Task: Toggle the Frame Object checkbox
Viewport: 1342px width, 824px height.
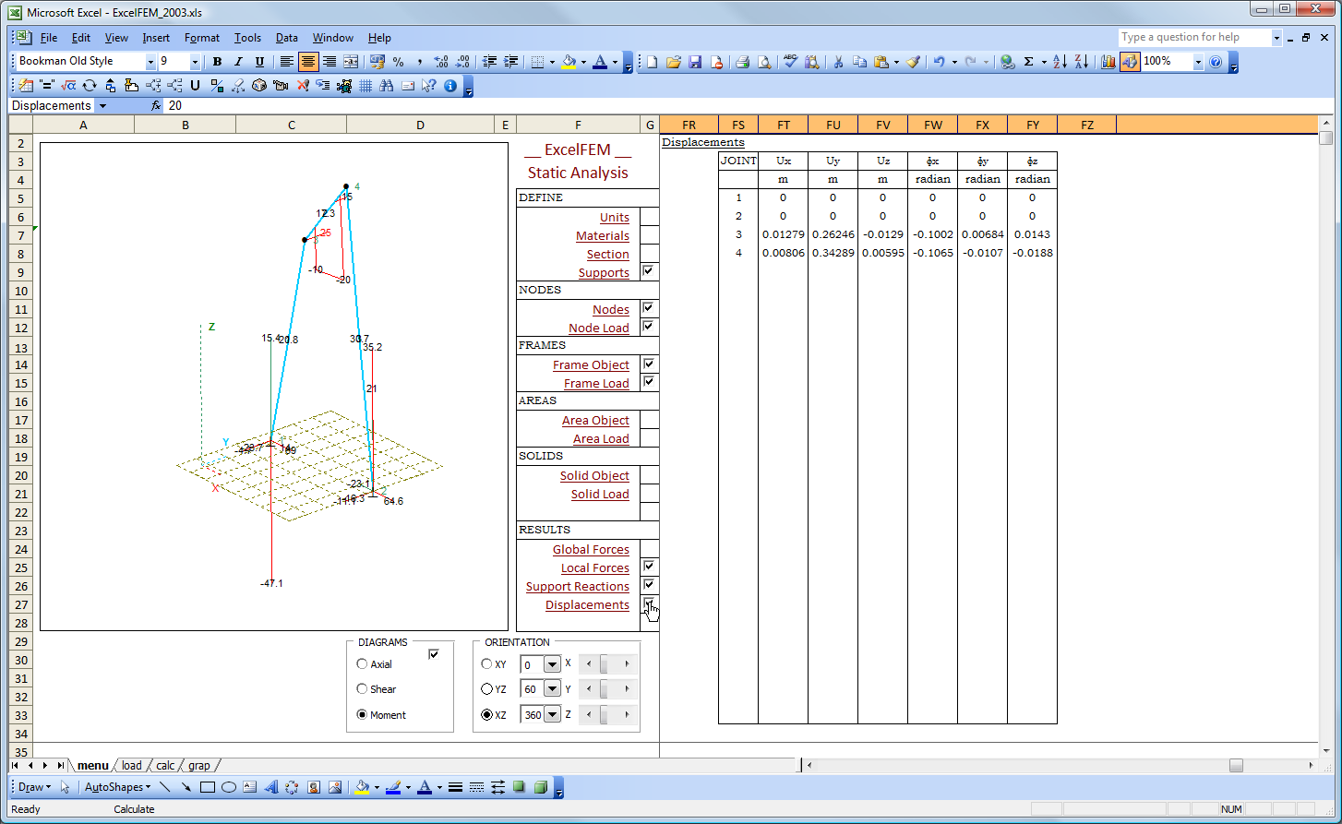Action: click(x=648, y=364)
